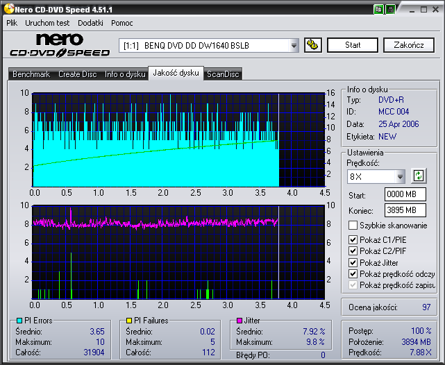The width and height of the screenshot is (445, 365).
Task: Close the Nero CD-DVD Speed window
Action: pos(436,10)
